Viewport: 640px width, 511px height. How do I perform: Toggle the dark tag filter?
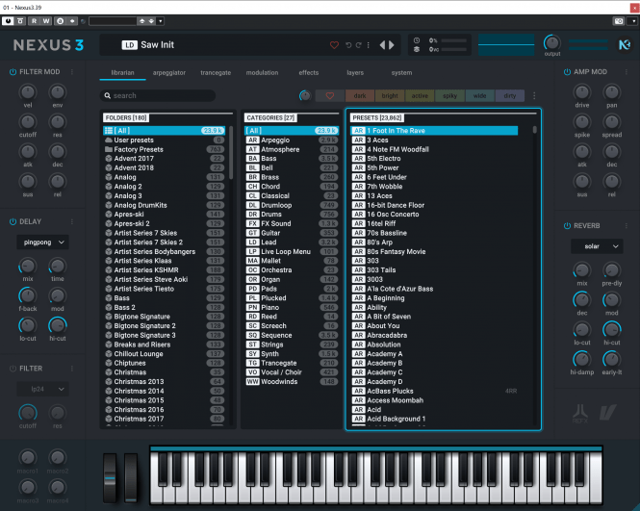(360, 95)
